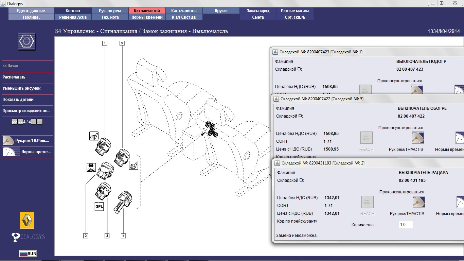Open sidebar labor time clock icon
Screen dimensions: 464x261
pos(11,152)
